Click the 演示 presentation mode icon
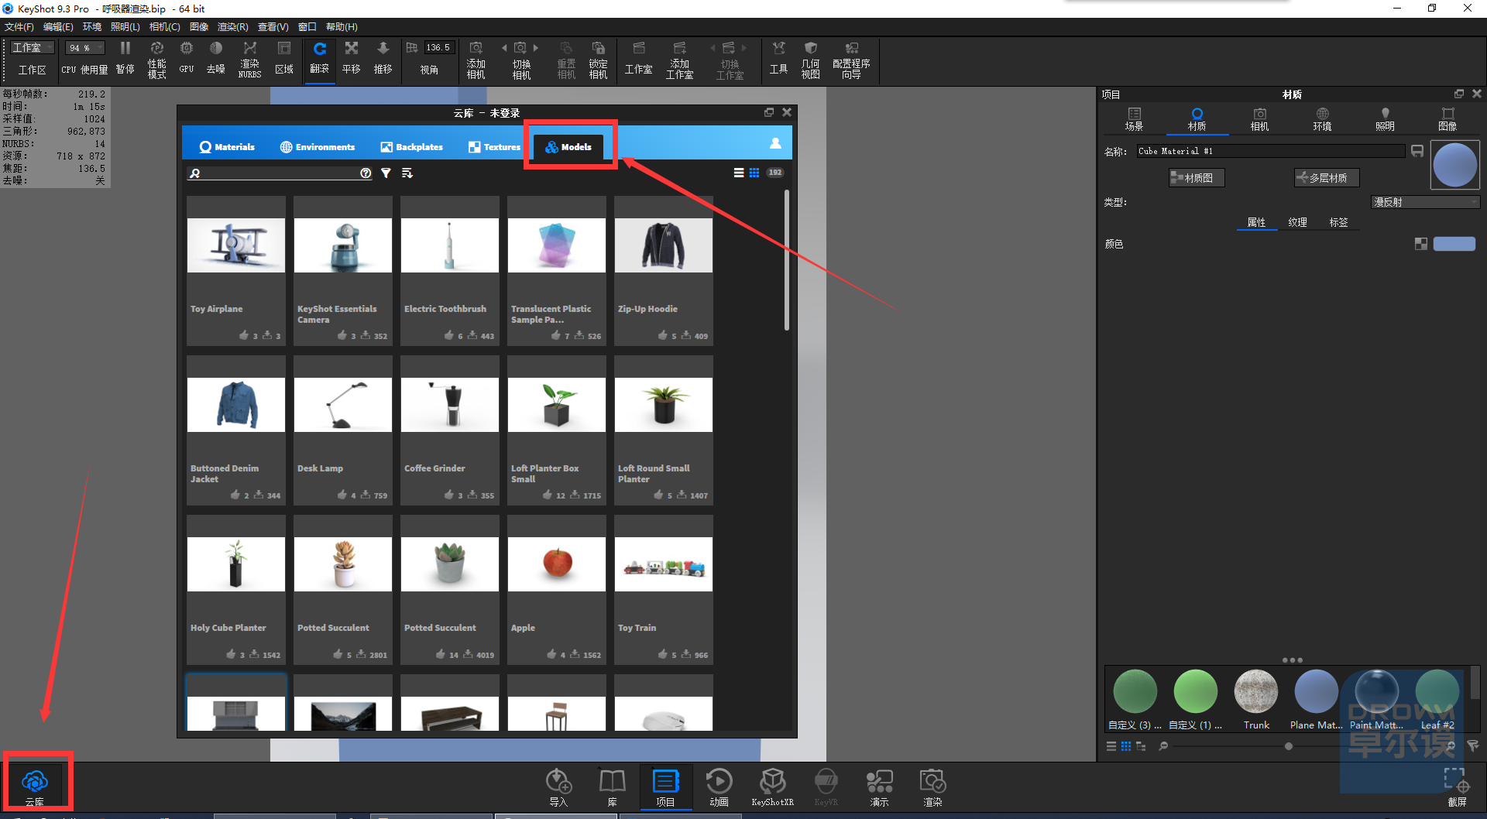This screenshot has height=819, width=1487. [879, 787]
